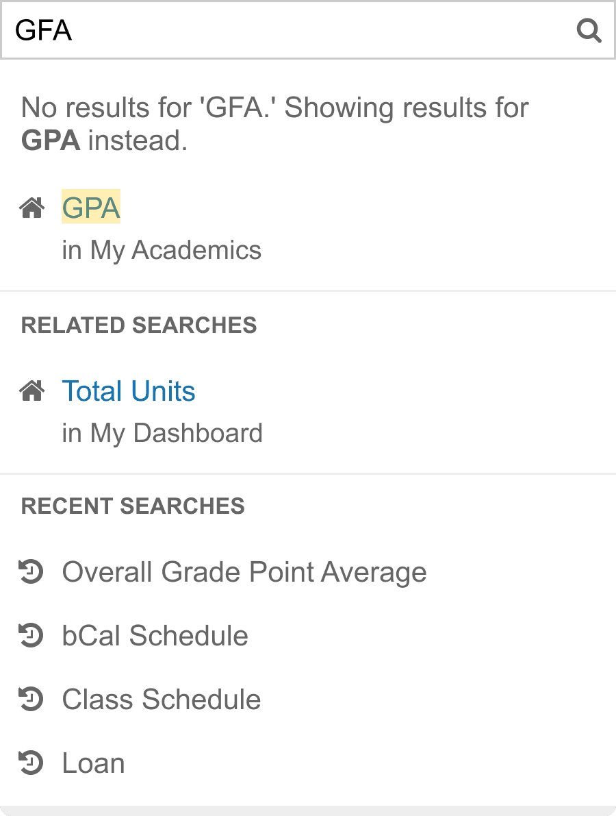Click the history icon beside bCal Schedule
The height and width of the screenshot is (816, 616).
[31, 636]
